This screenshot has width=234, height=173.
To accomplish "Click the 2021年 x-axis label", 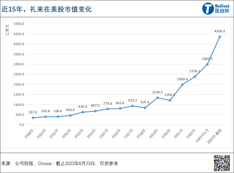I will click(x=178, y=134).
